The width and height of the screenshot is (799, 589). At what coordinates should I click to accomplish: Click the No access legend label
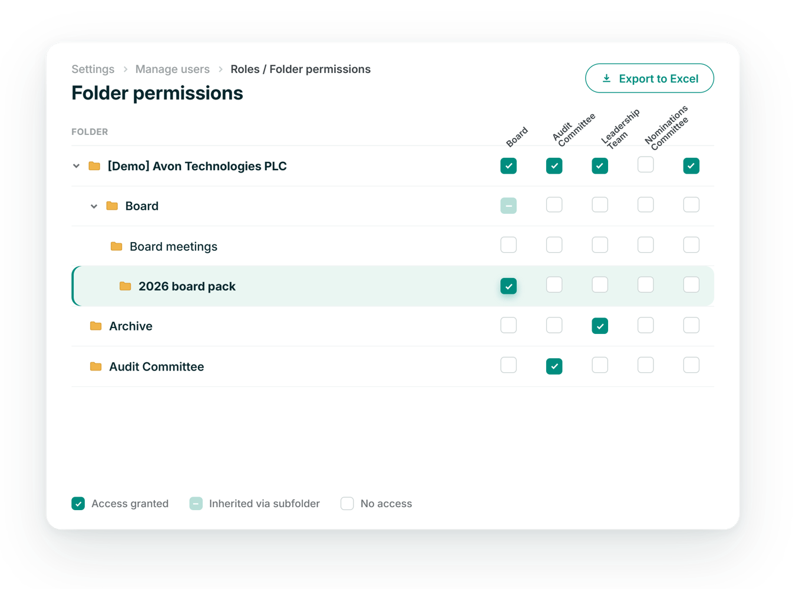tap(386, 504)
